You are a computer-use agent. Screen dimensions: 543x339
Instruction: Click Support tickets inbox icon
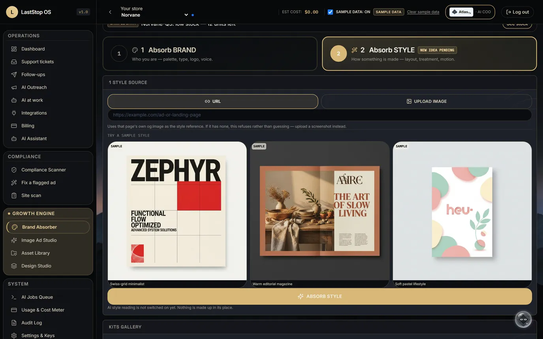[x=14, y=62]
